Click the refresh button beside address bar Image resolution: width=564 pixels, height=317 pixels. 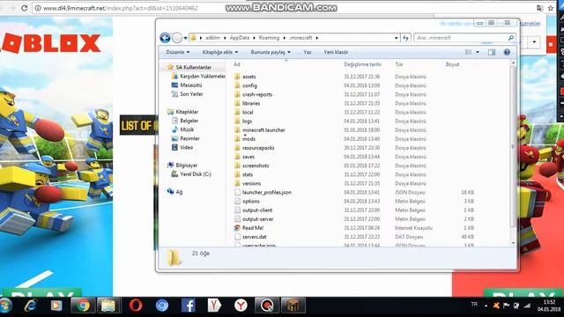coord(405,38)
